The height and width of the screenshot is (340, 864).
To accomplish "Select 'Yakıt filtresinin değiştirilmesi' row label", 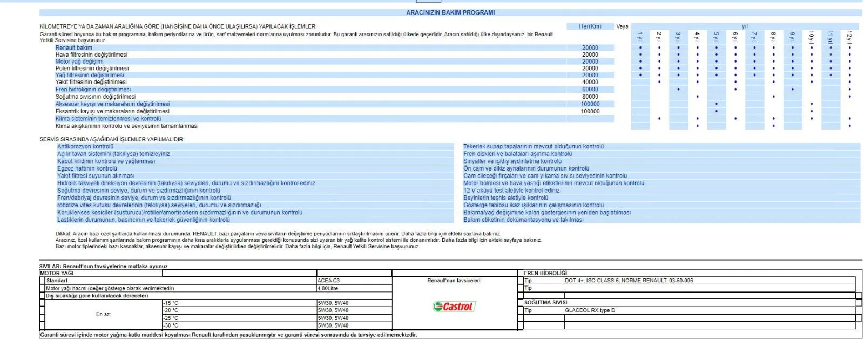I will click(x=91, y=82).
